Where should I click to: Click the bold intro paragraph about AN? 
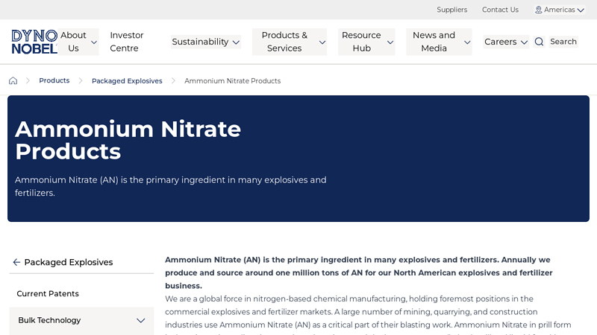359,272
